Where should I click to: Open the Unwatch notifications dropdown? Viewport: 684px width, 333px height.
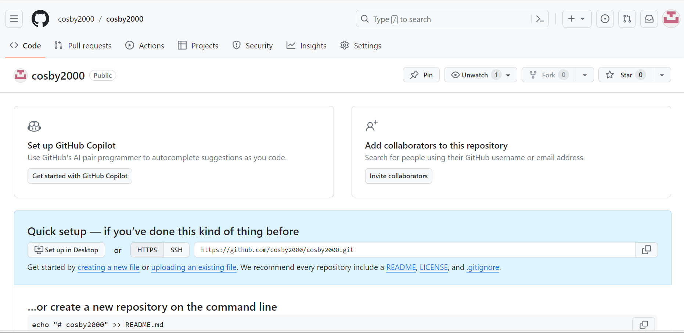click(480, 75)
